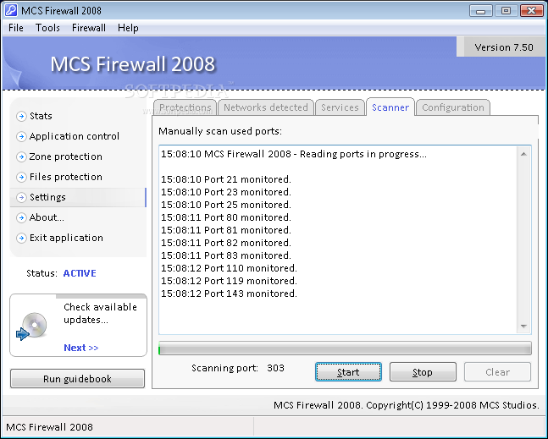Minimize the MCS Firewall window
This screenshot has height=439, width=548.
coord(480,11)
